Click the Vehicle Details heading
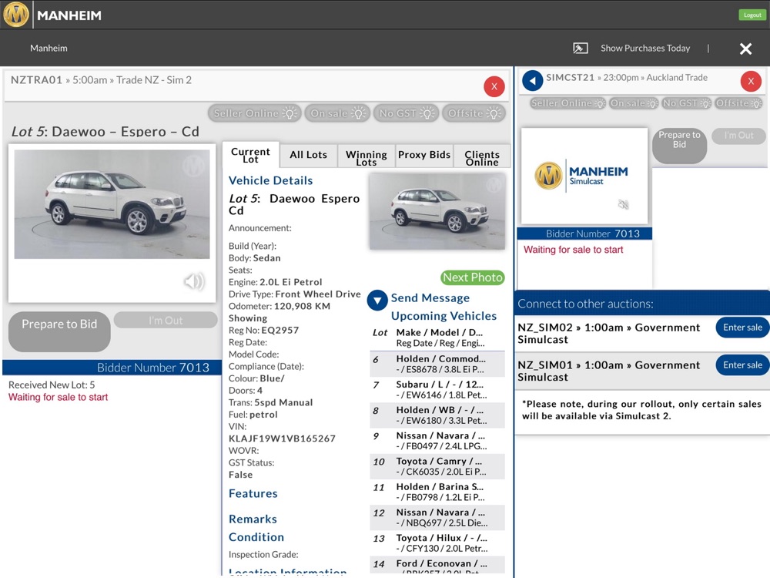 click(x=270, y=180)
